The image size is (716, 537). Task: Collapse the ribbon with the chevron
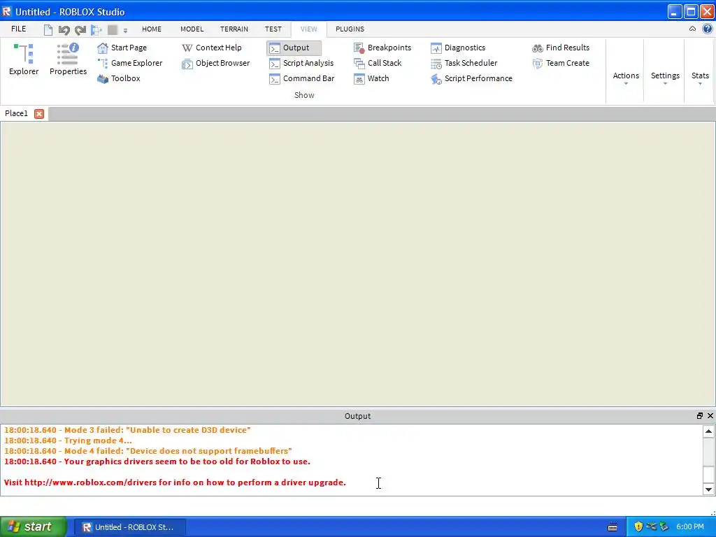pyautogui.click(x=692, y=29)
